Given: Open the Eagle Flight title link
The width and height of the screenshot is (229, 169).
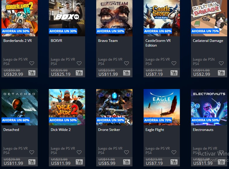Looking at the screenshot, I should pyautogui.click(x=155, y=130).
